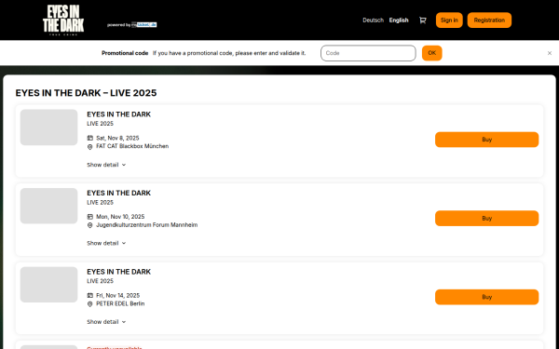Click the Mannheim event title EYES IN THE DARK
559x349 pixels.
pos(118,193)
